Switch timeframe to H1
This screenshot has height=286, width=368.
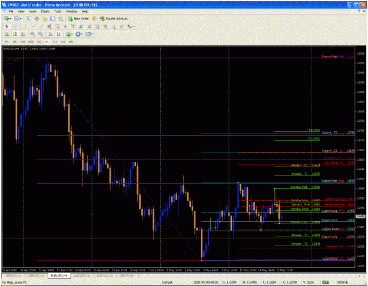click(x=39, y=42)
